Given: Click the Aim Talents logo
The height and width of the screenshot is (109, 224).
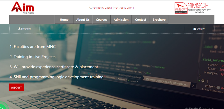Looking at the screenshot, I should click(x=22, y=8).
